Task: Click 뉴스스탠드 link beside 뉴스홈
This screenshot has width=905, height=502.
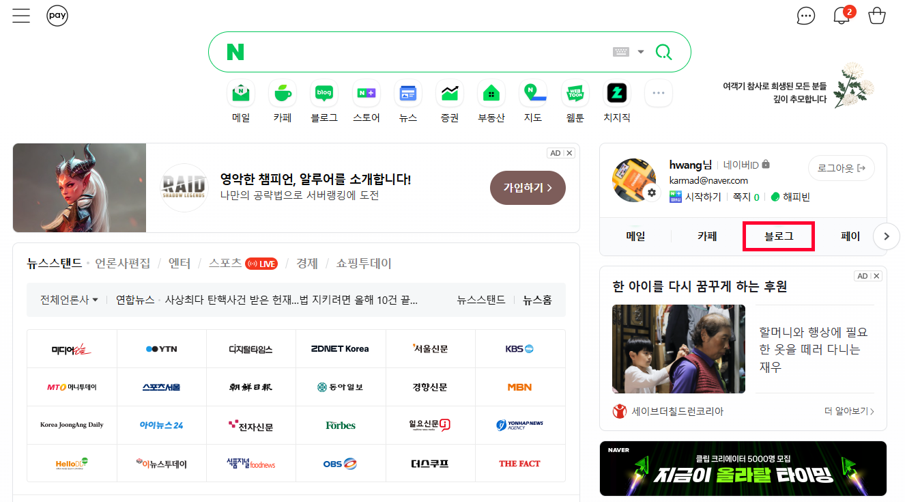Action: pos(481,299)
